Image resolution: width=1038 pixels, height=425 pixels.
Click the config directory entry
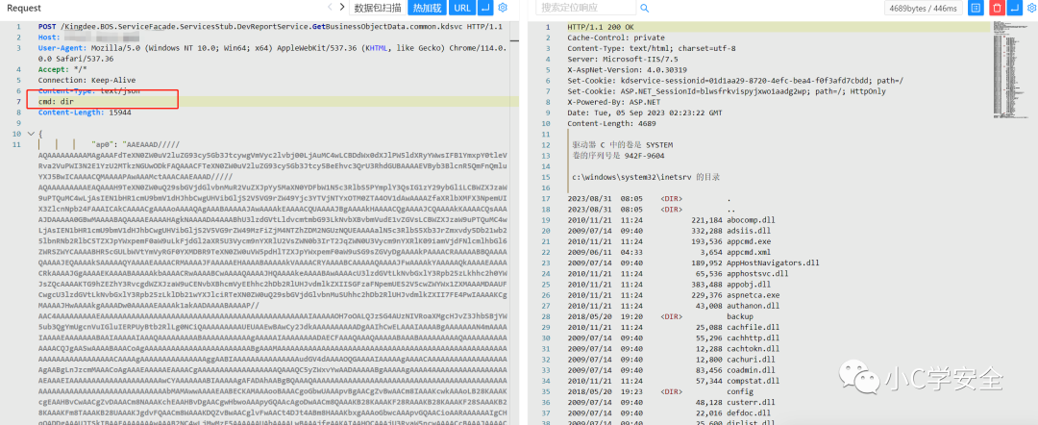[x=739, y=391]
